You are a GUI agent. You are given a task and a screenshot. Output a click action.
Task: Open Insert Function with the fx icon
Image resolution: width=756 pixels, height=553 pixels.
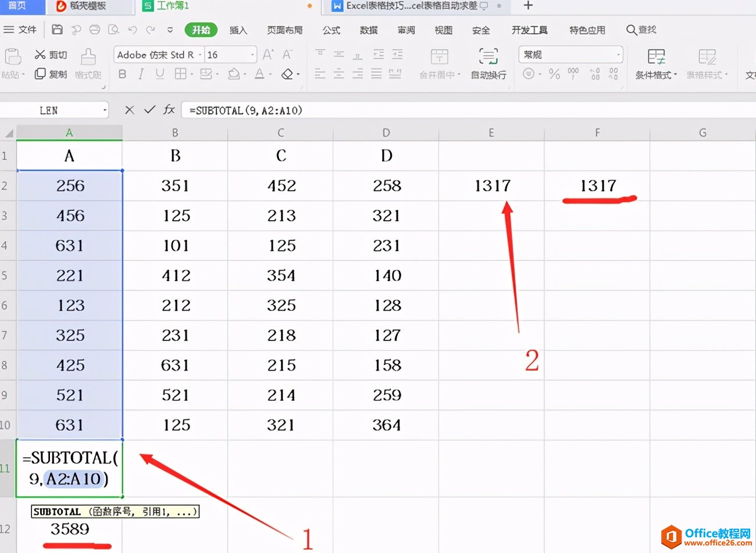(169, 110)
